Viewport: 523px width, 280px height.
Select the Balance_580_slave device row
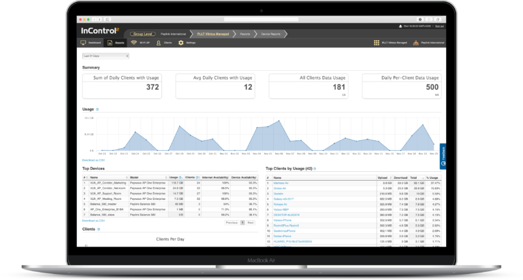point(170,215)
